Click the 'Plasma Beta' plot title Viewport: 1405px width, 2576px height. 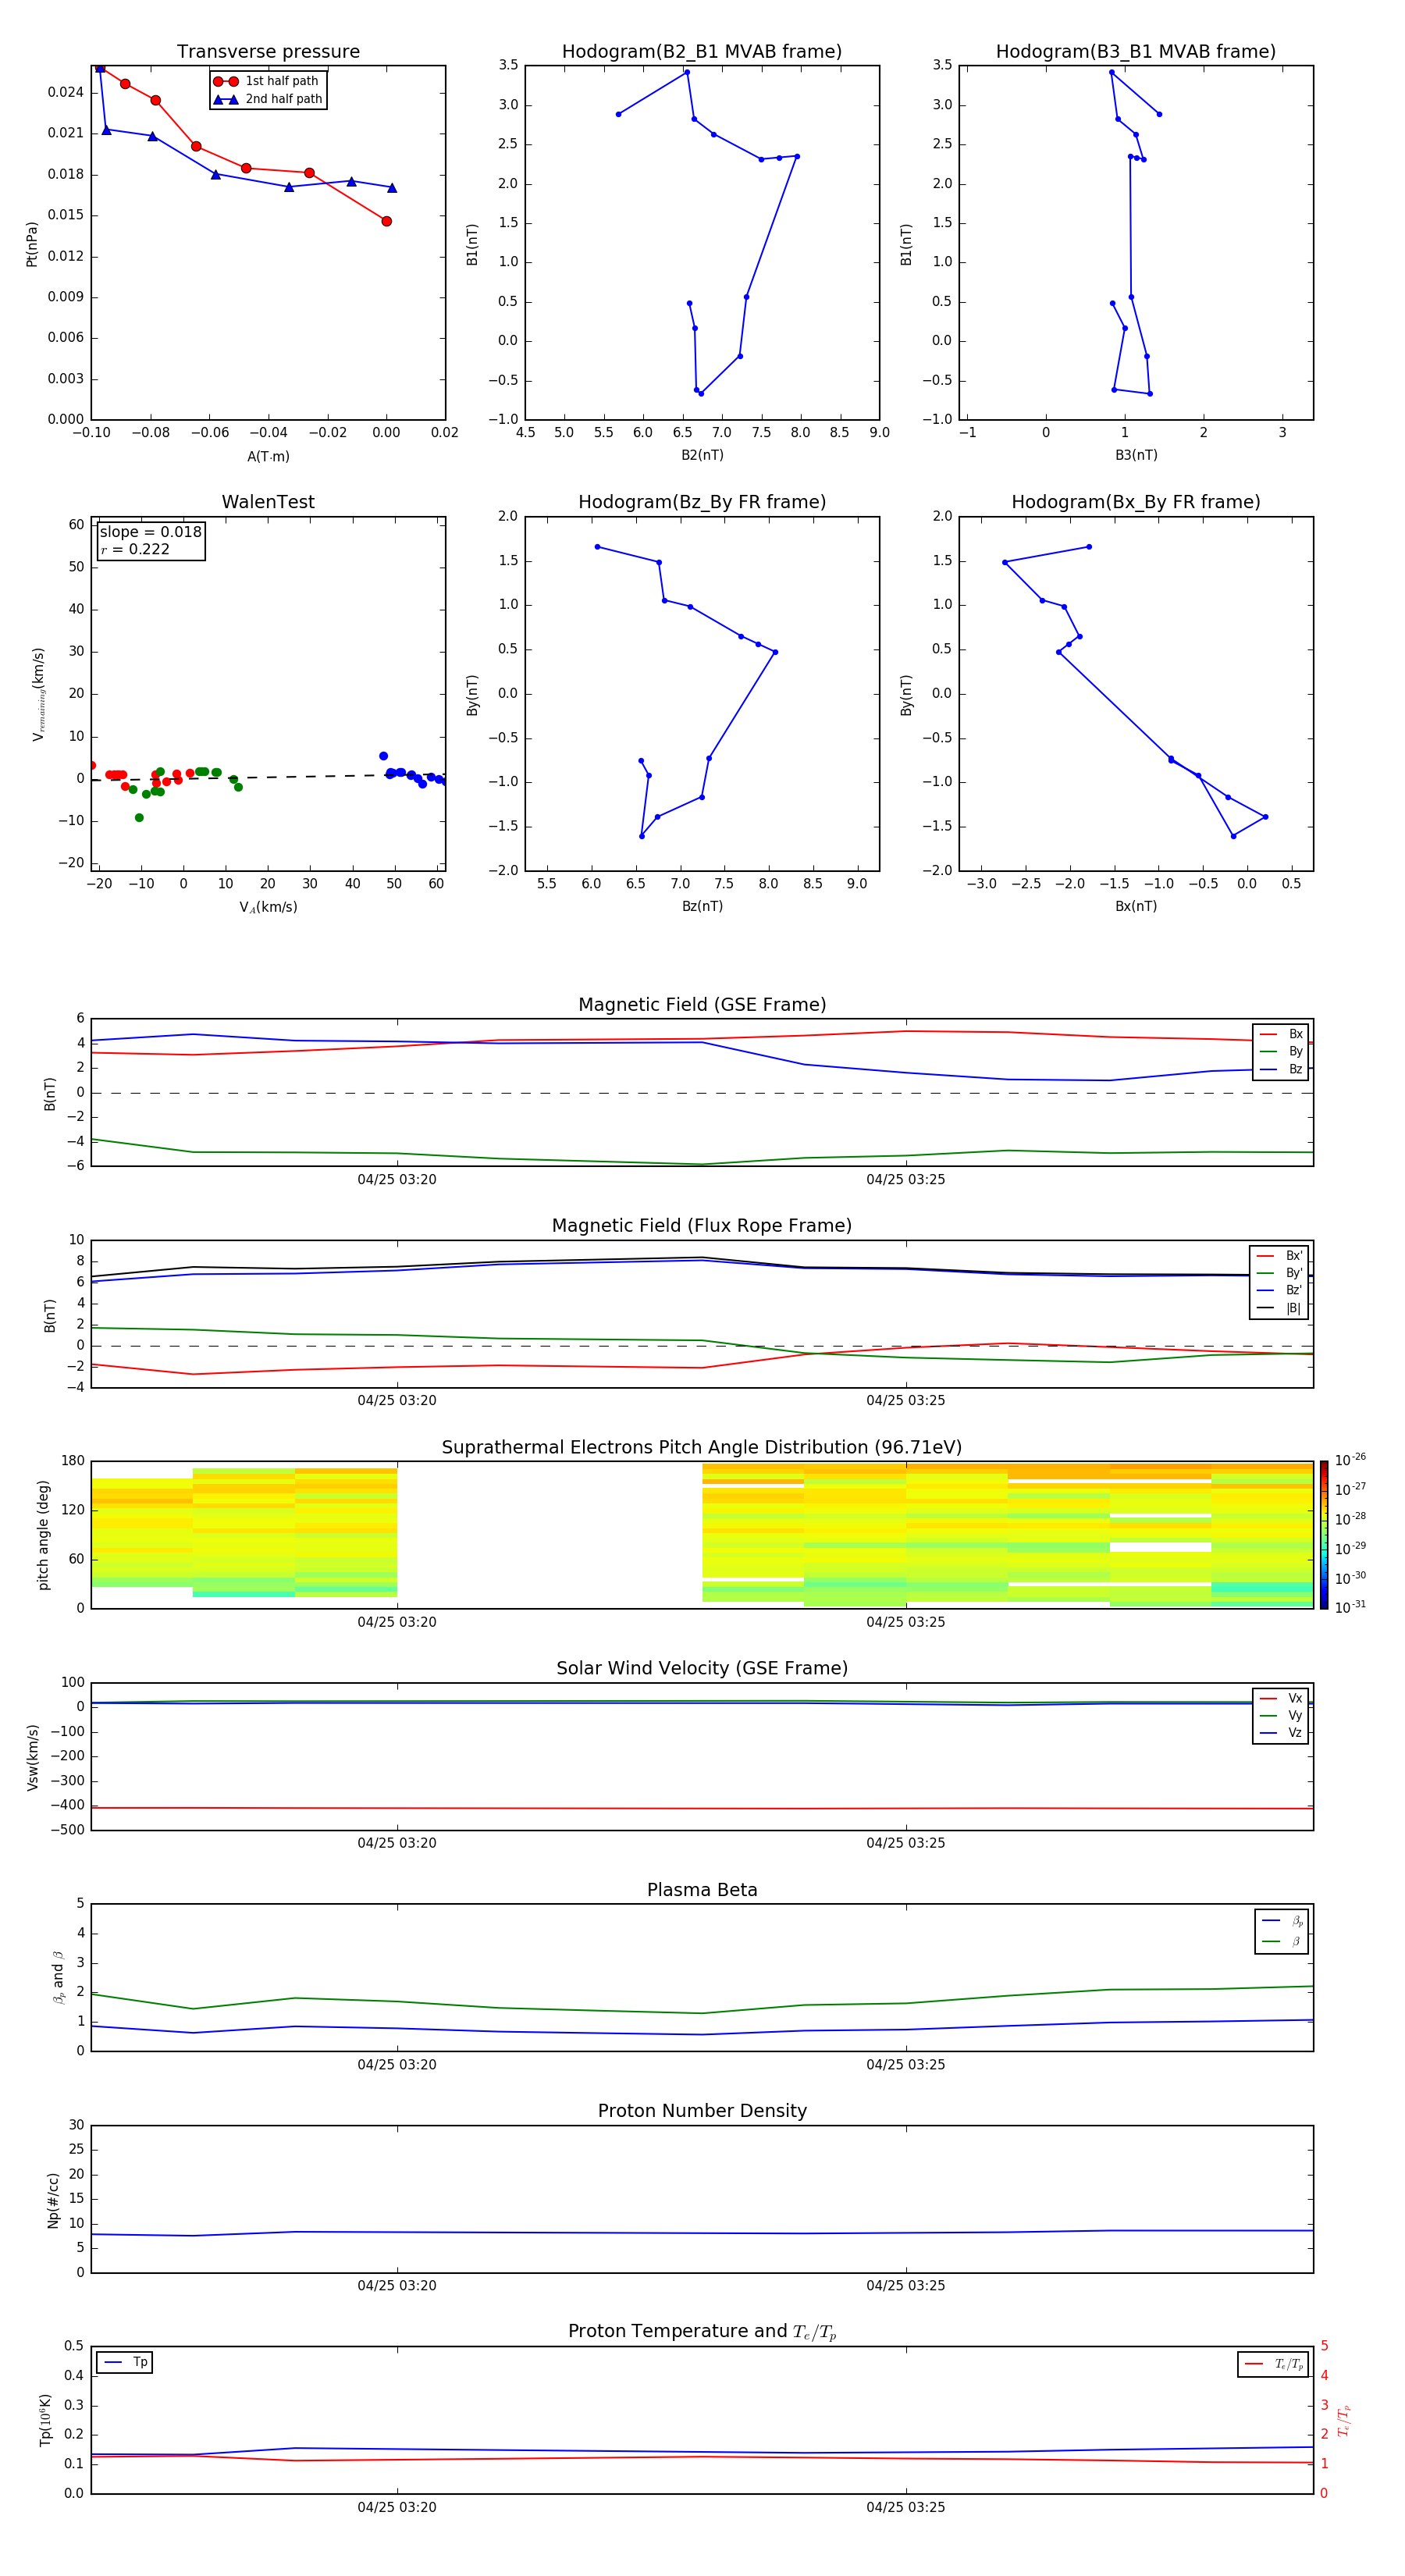coord(702,1890)
